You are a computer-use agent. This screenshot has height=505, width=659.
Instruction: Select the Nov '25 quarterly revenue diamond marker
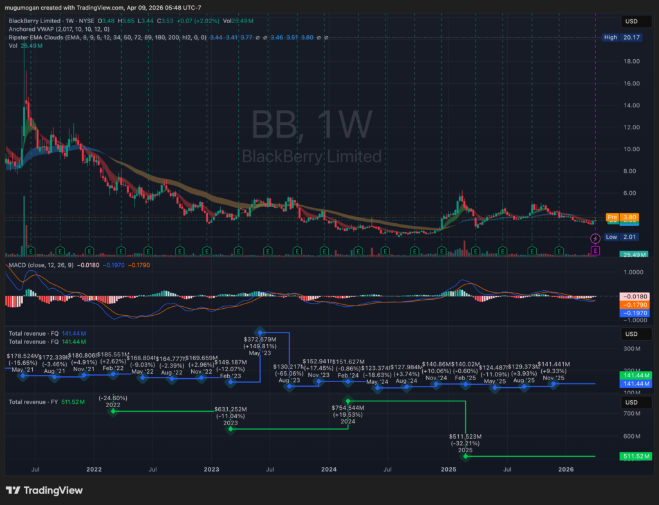pyautogui.click(x=553, y=383)
